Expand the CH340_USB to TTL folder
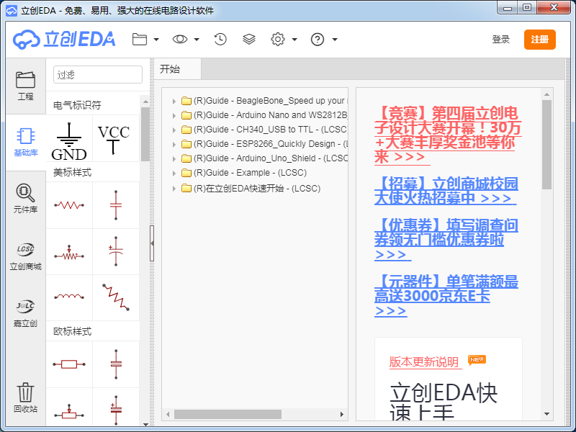The width and height of the screenshot is (576, 432). (x=174, y=130)
